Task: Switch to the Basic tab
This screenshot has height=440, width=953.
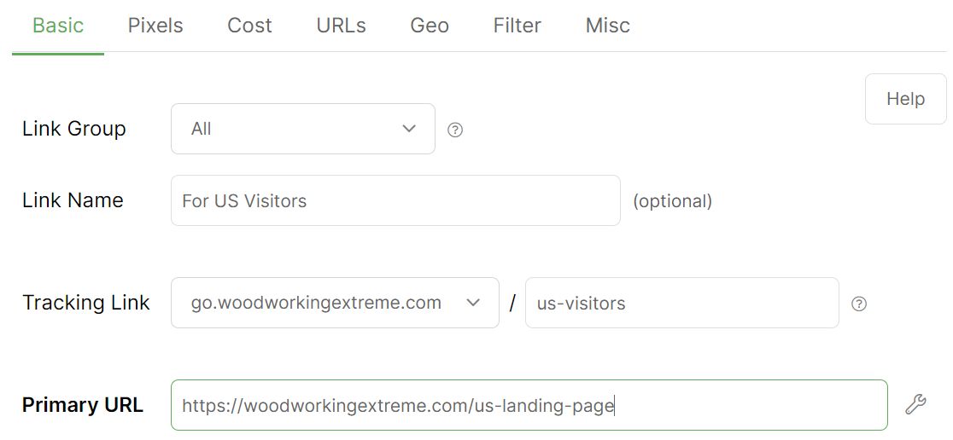Action: click(x=58, y=26)
